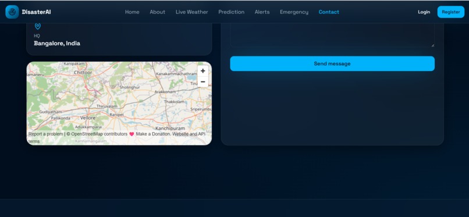The width and height of the screenshot is (469, 217).
Task: Click the text area resize handle
Action: [432, 45]
